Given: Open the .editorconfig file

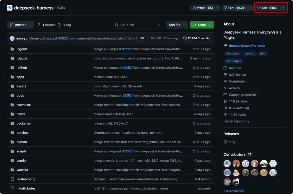Looking at the screenshot, I should pyautogui.click(x=26, y=179).
